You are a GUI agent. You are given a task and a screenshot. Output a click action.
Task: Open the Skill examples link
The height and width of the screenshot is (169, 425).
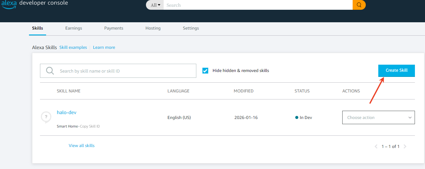73,47
